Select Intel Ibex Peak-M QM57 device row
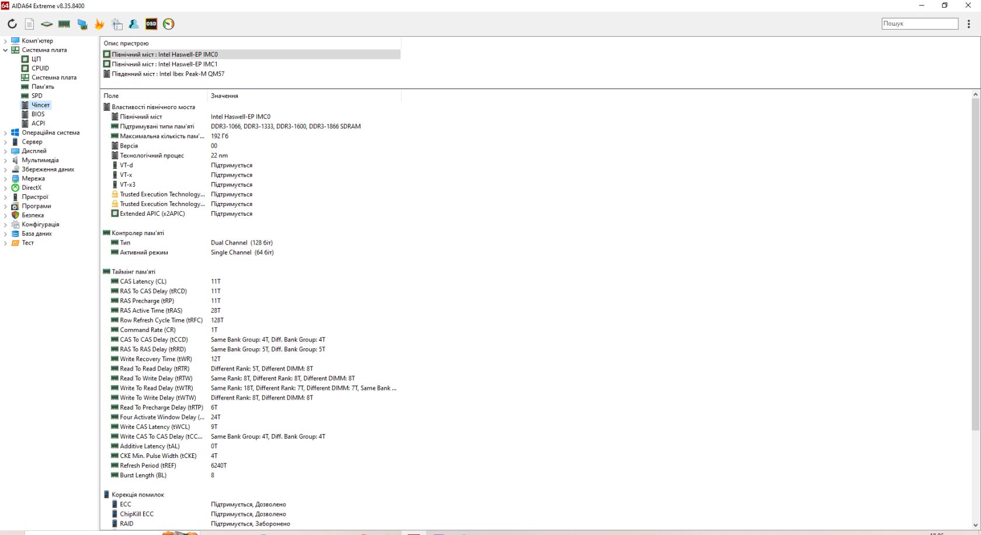Screen dimensions: 981x535 pos(251,74)
